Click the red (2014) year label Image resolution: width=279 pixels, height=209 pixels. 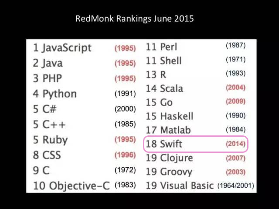[235, 144]
